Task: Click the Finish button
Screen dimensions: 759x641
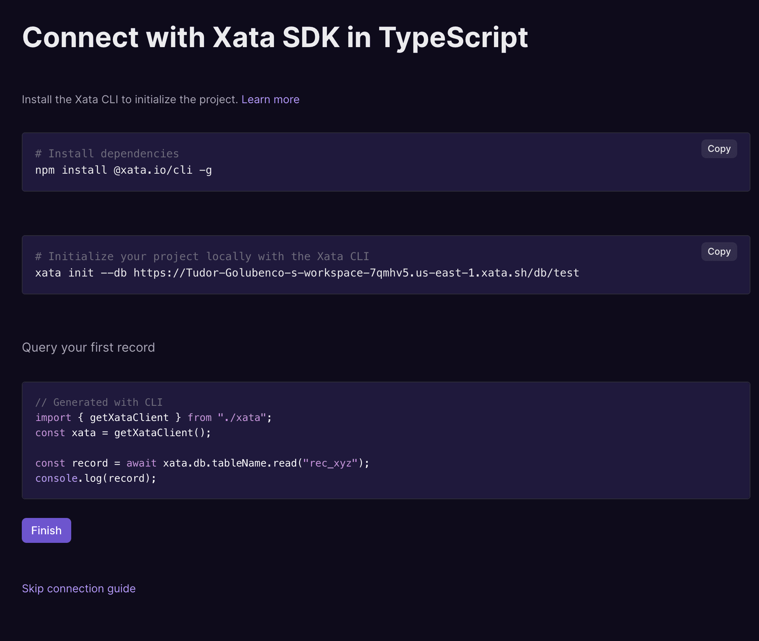Action: tap(46, 530)
